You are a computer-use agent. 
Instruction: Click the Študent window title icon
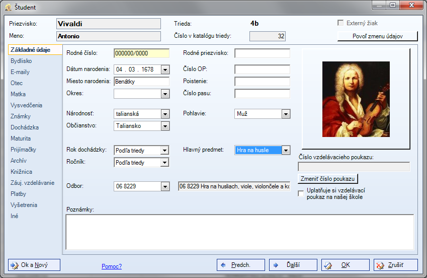pyautogui.click(x=8, y=8)
